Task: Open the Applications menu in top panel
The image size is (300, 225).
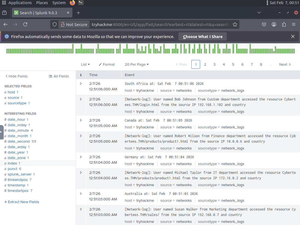Action: click(x=17, y=3)
